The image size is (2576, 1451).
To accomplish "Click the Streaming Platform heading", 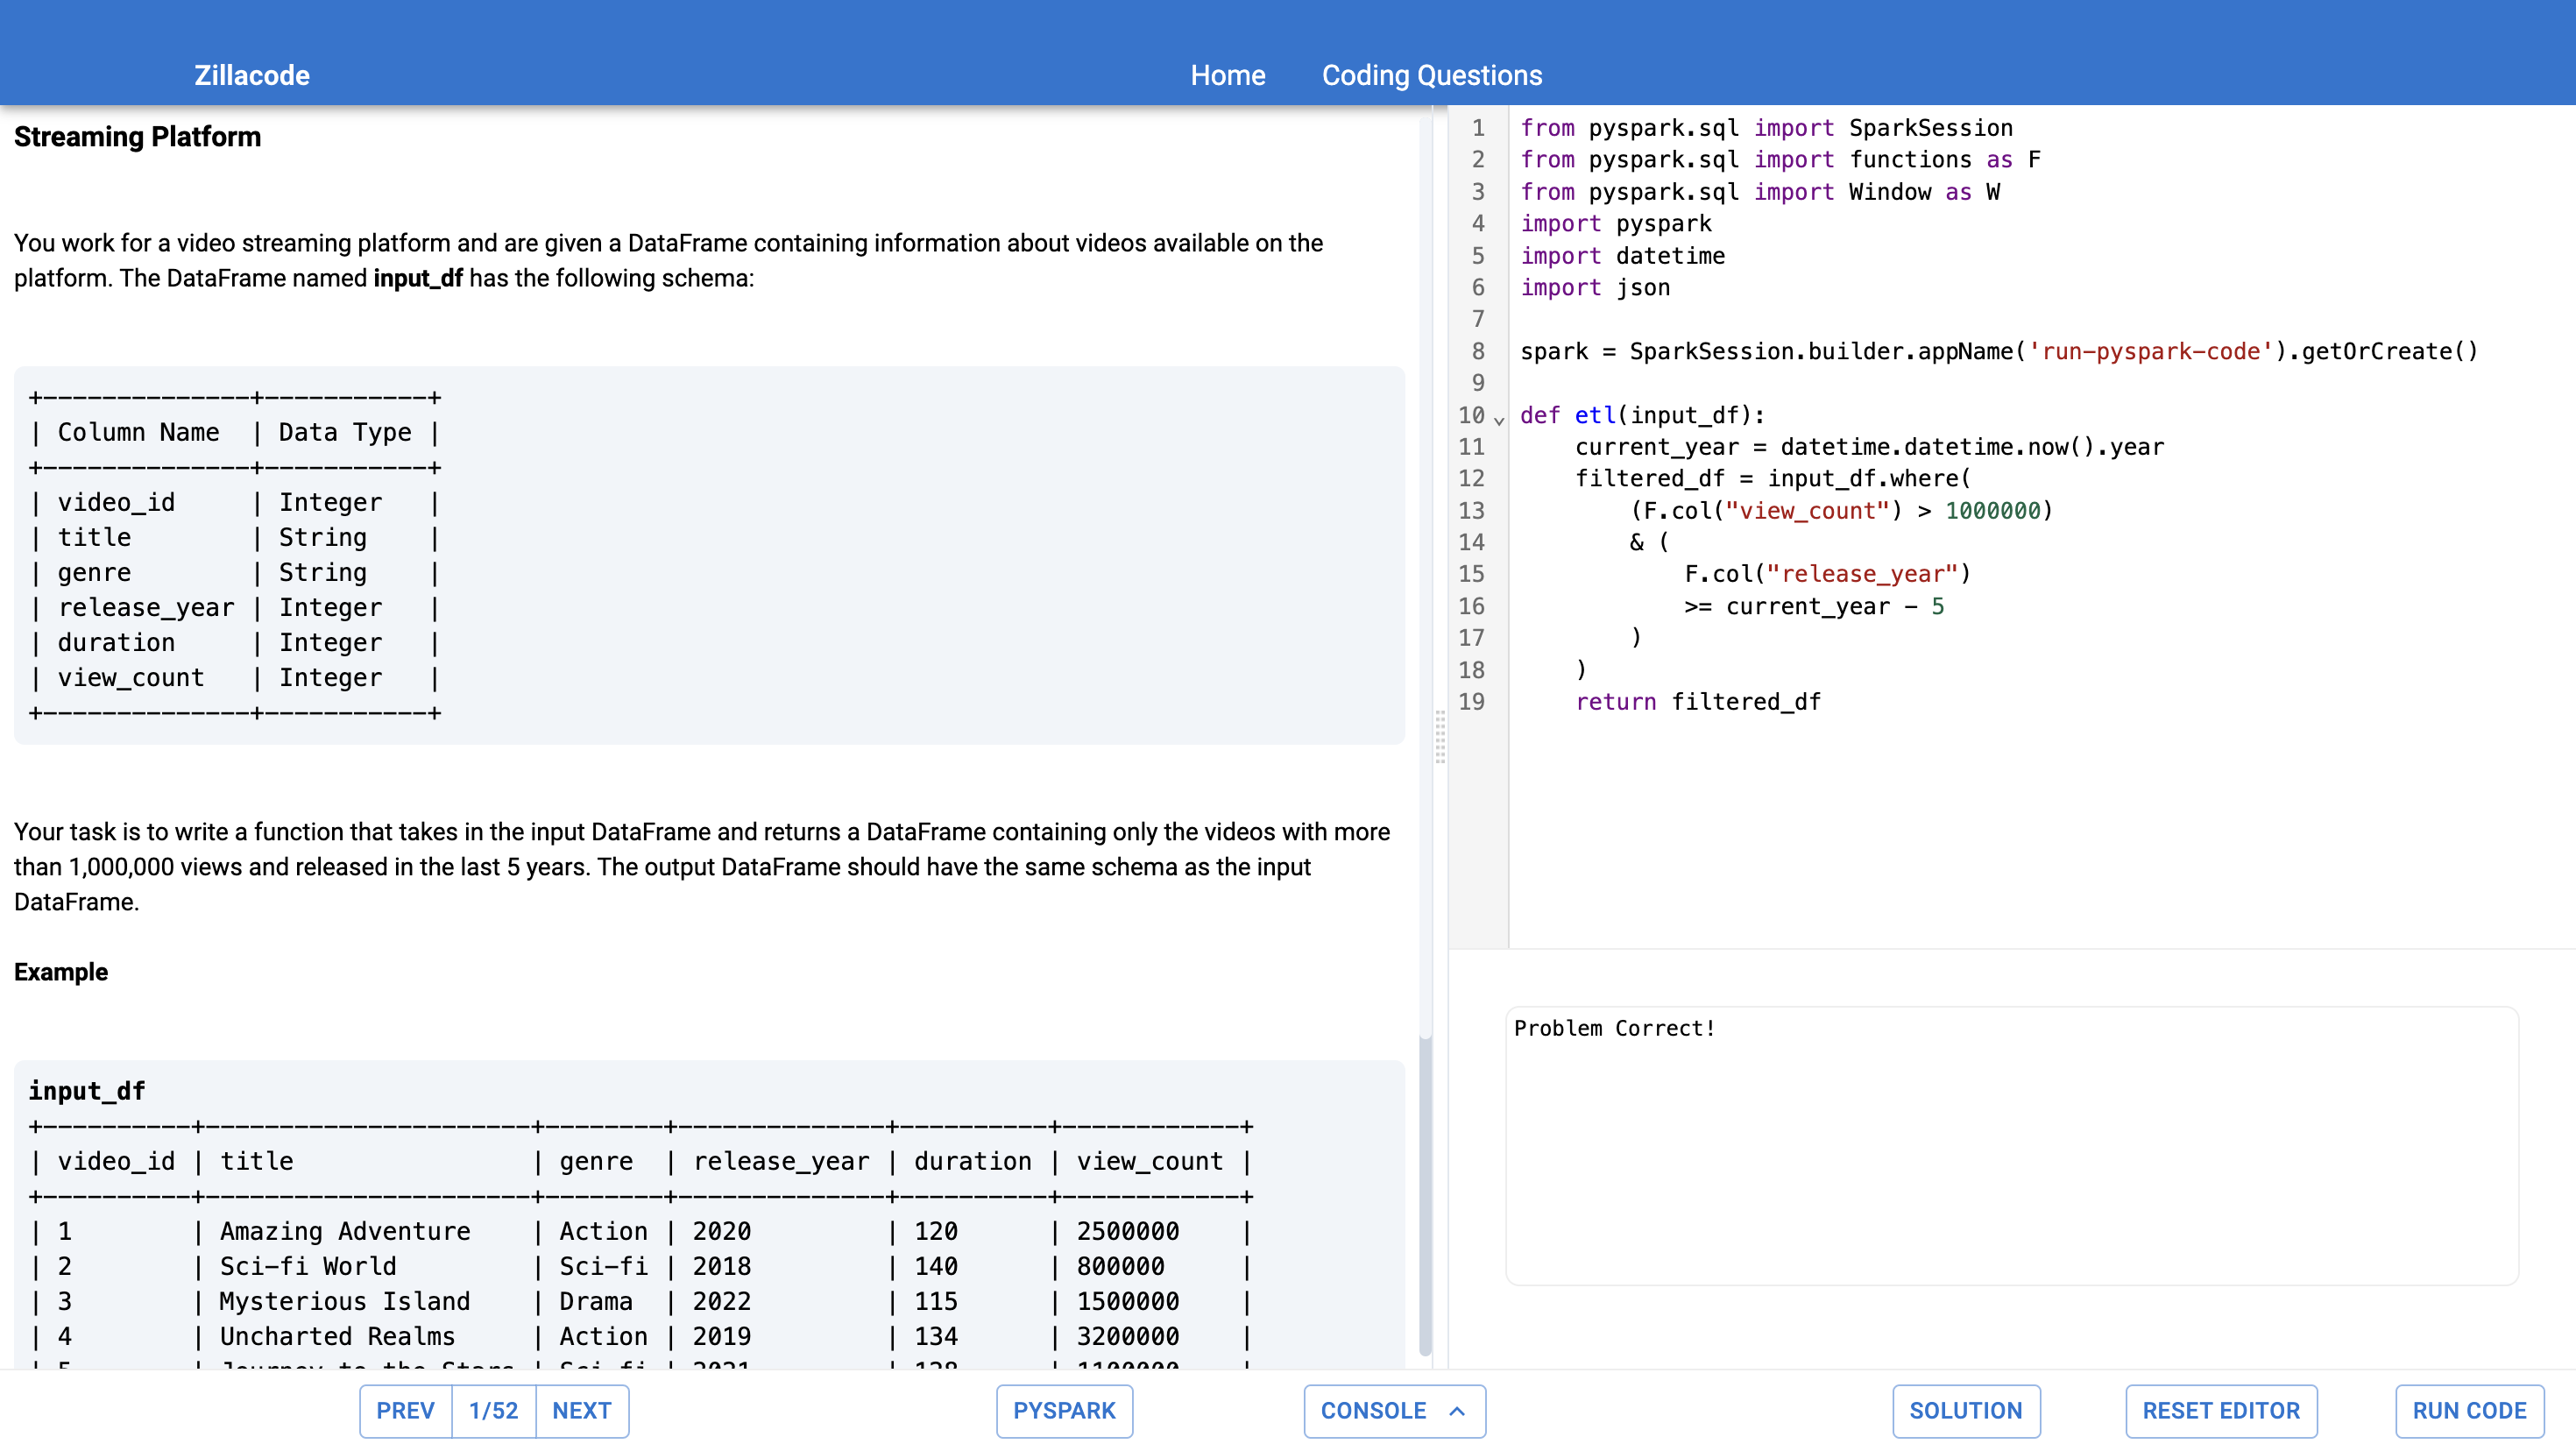I will (137, 136).
